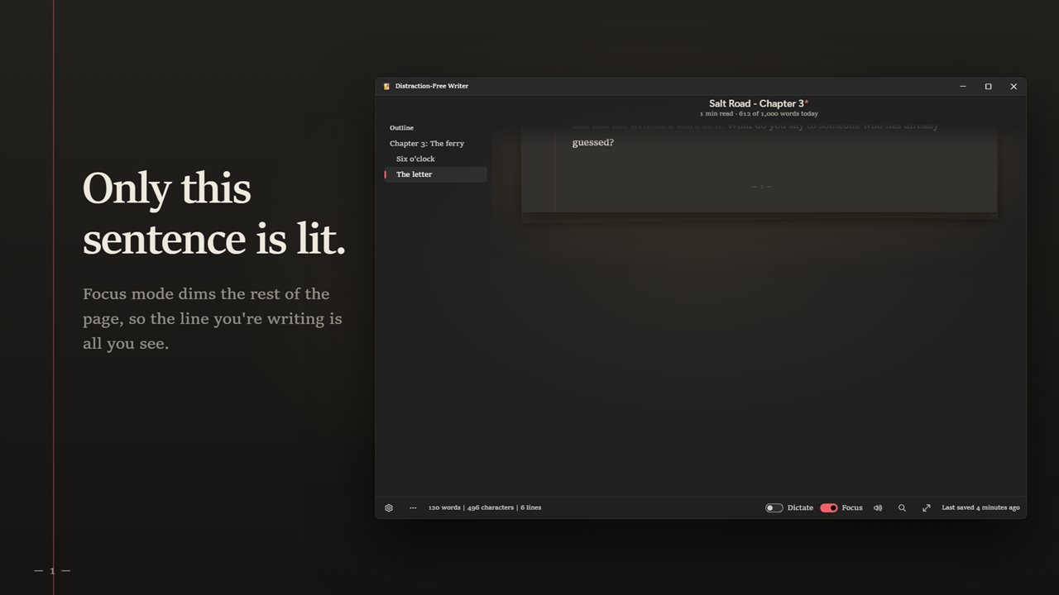The height and width of the screenshot is (595, 1059).
Task: Enter fullscreen using the expand arrows icon
Action: point(926,507)
